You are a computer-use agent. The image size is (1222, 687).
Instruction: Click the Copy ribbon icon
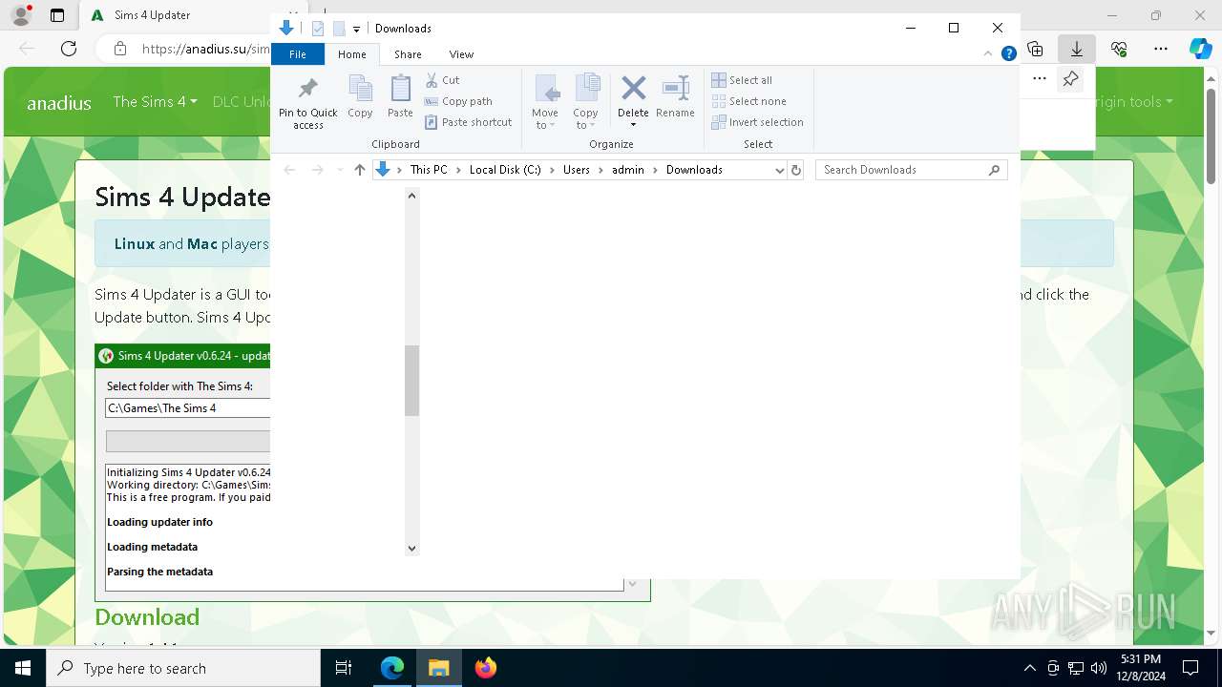[x=360, y=97]
